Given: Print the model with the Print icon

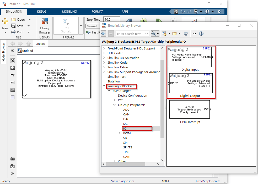Looking at the screenshot, I should (x=13, y=32).
